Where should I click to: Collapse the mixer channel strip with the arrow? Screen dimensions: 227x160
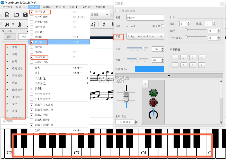[168, 75]
